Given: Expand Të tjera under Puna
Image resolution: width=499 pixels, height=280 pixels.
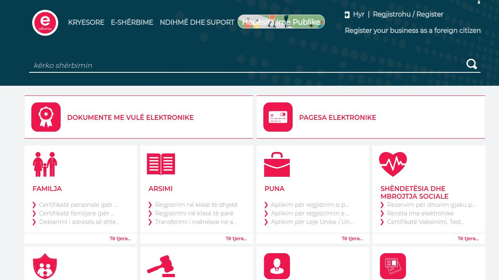Looking at the screenshot, I should [352, 239].
